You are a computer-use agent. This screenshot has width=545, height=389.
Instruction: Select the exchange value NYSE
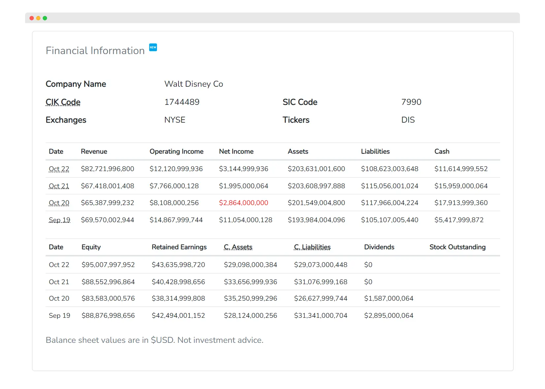coord(175,120)
